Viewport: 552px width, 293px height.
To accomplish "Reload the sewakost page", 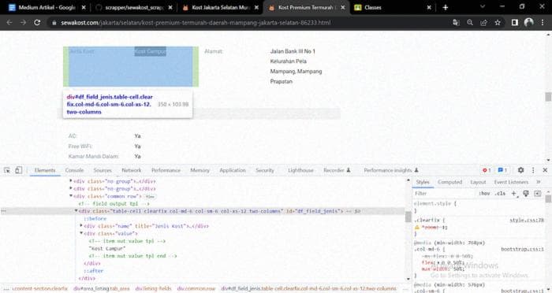I will [x=37, y=23].
